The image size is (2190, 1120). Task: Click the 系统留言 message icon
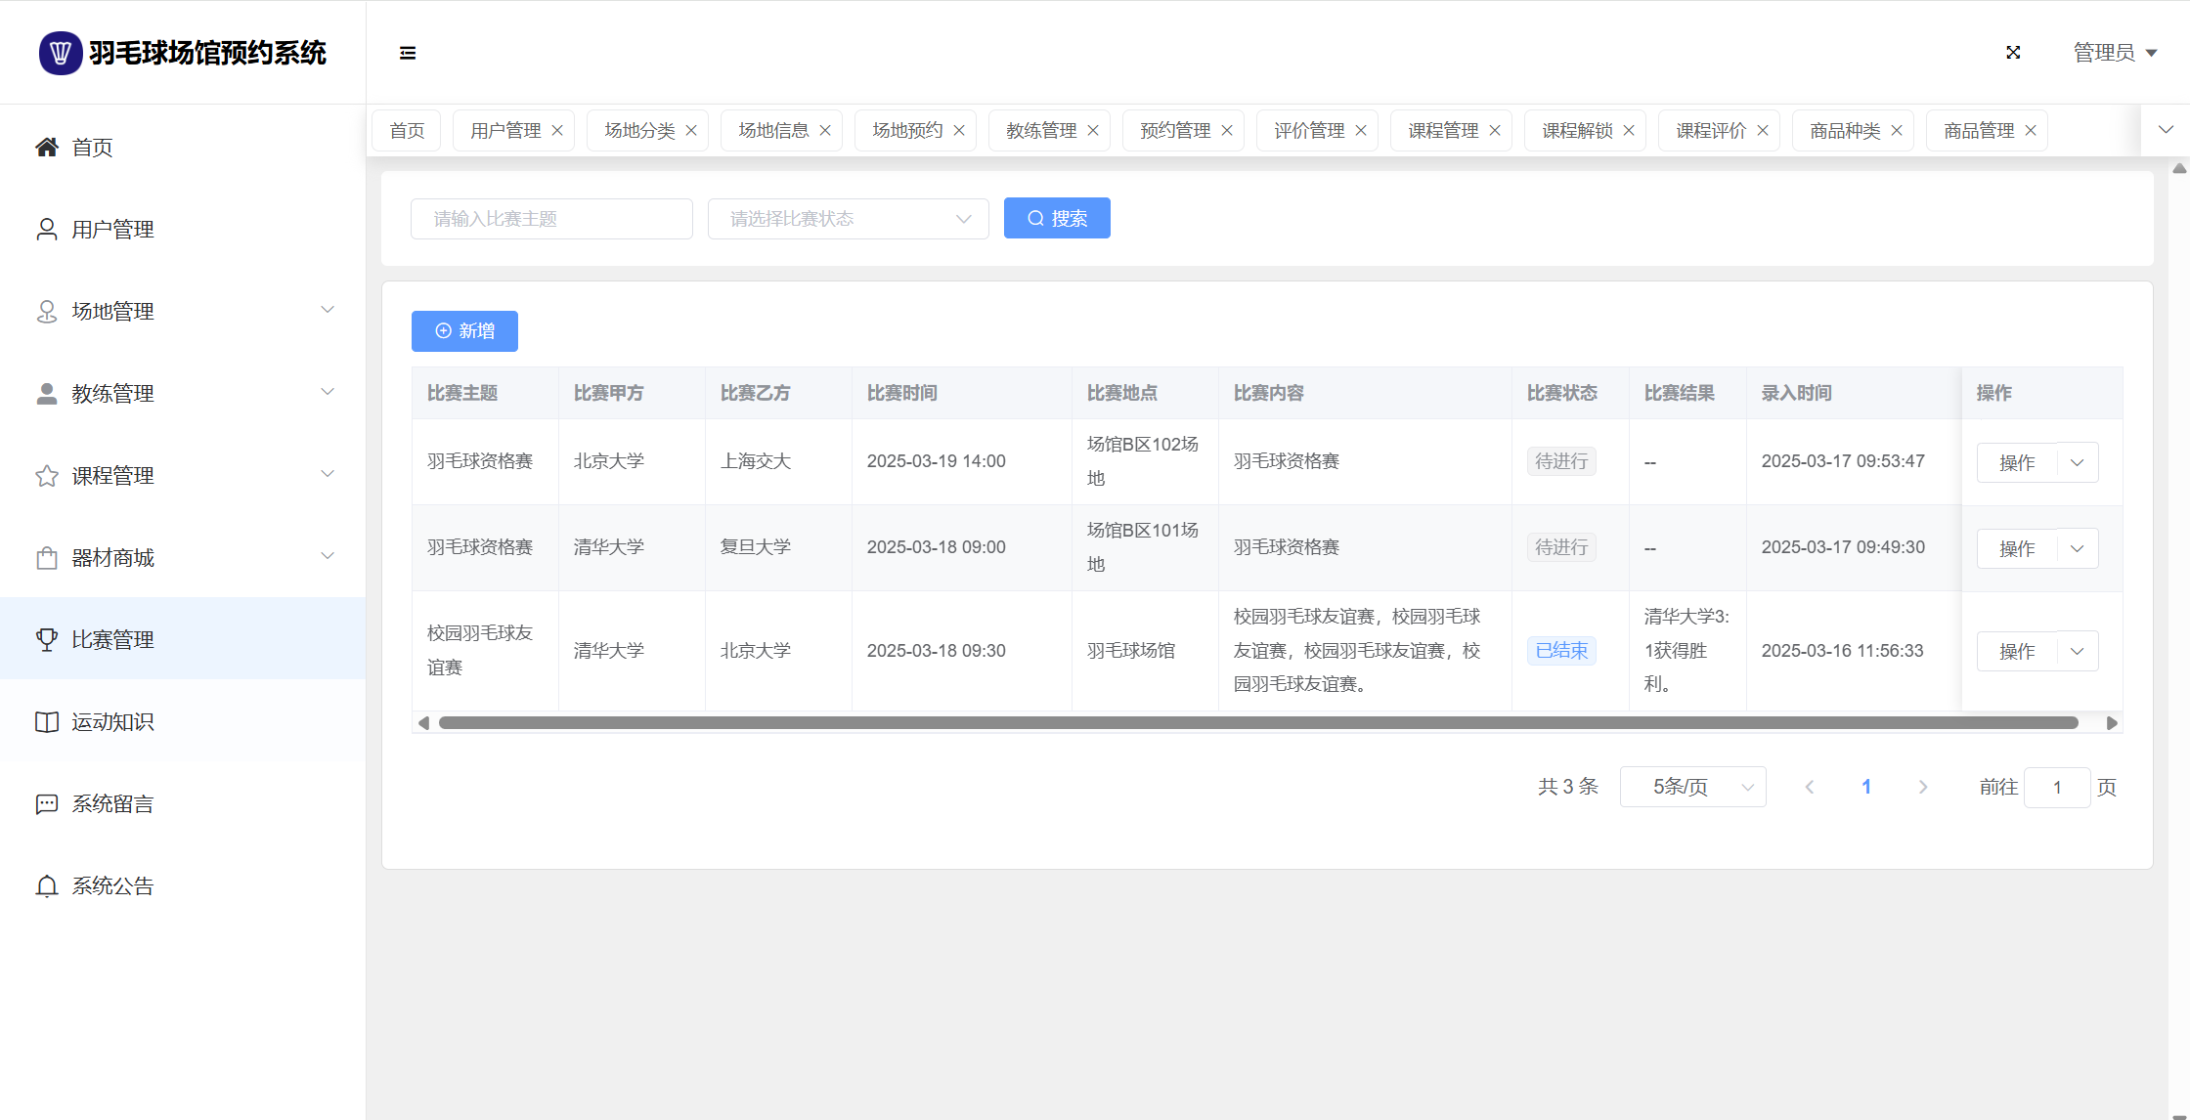pos(47,804)
